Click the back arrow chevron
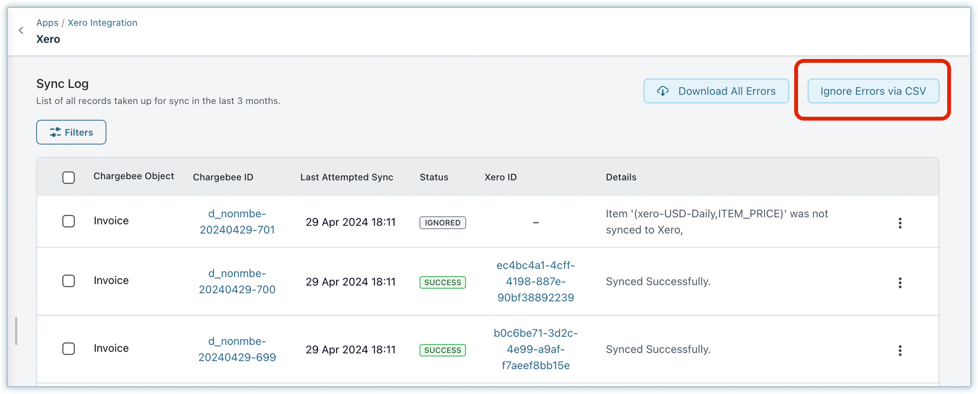978x394 pixels. (x=21, y=30)
